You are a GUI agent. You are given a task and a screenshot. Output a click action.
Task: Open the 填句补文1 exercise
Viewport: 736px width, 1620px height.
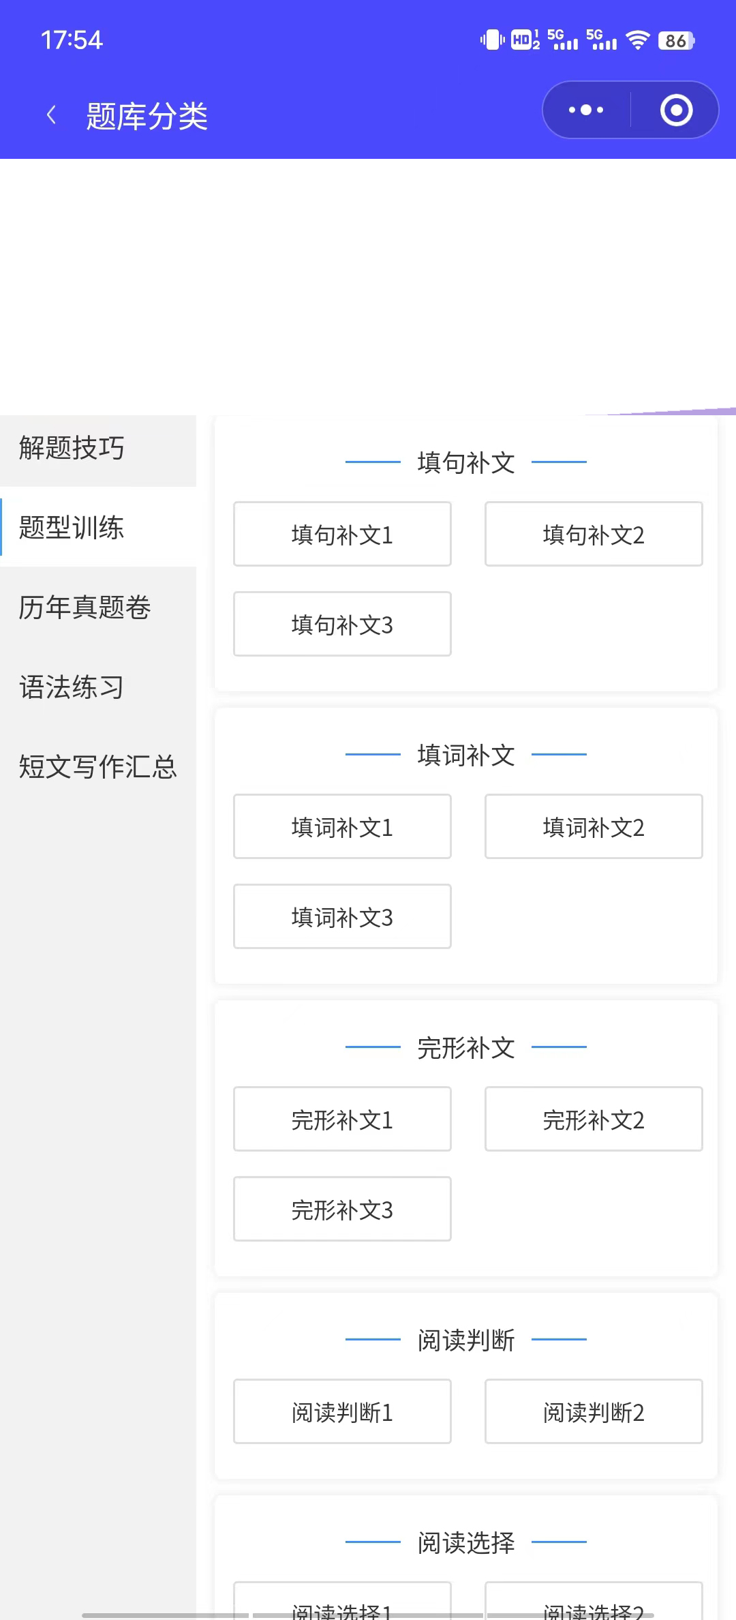click(342, 535)
